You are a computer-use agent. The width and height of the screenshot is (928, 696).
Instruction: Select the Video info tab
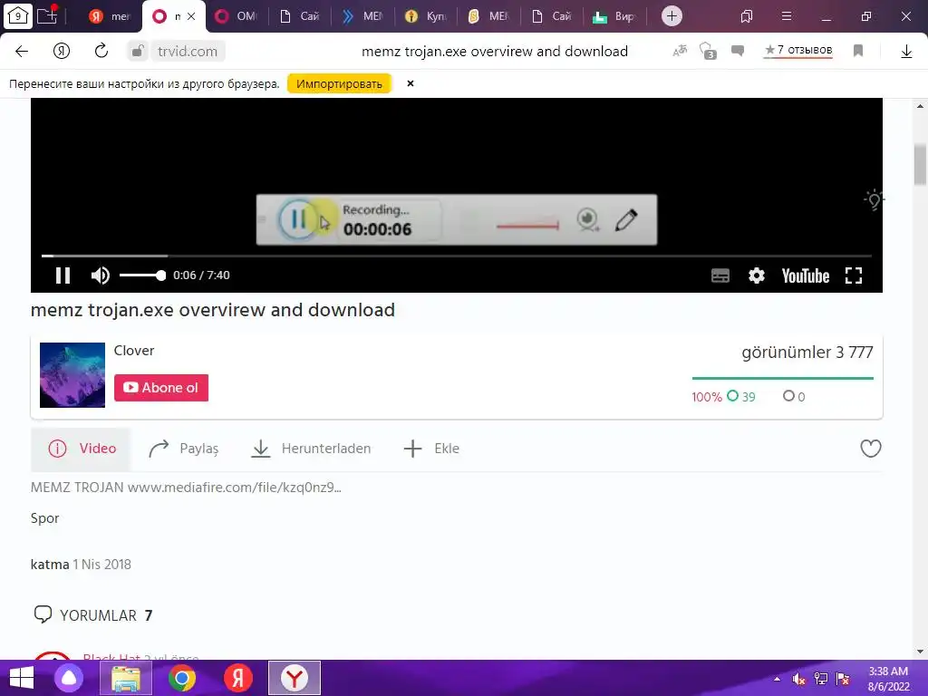[81, 449]
